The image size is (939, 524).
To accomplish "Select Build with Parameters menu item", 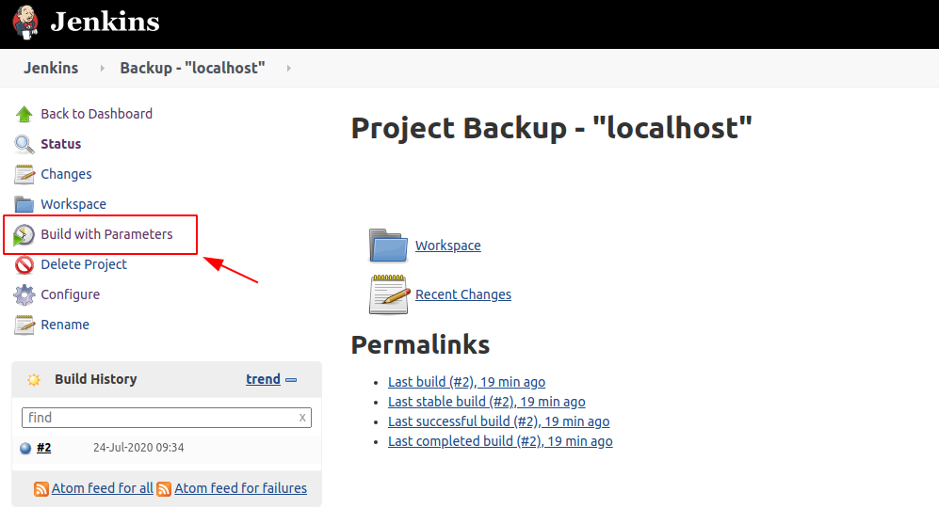I will tap(106, 234).
